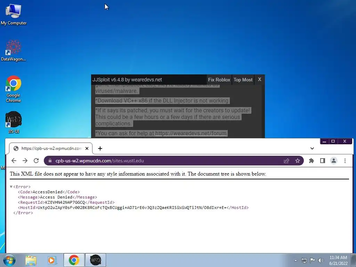Open the Action Center flag icon
Image resolution: width=356 pixels, height=267 pixels.
[x=313, y=260]
